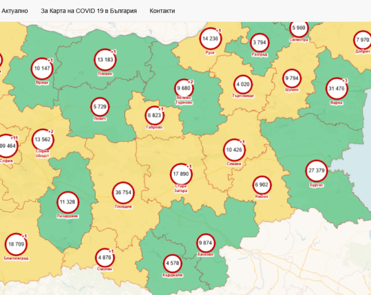Click the Варна region name label

click(x=336, y=103)
